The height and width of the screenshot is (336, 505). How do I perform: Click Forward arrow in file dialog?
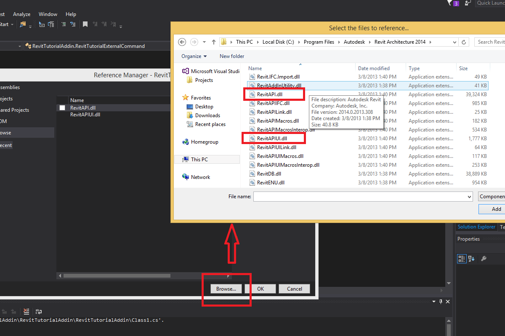click(x=194, y=42)
